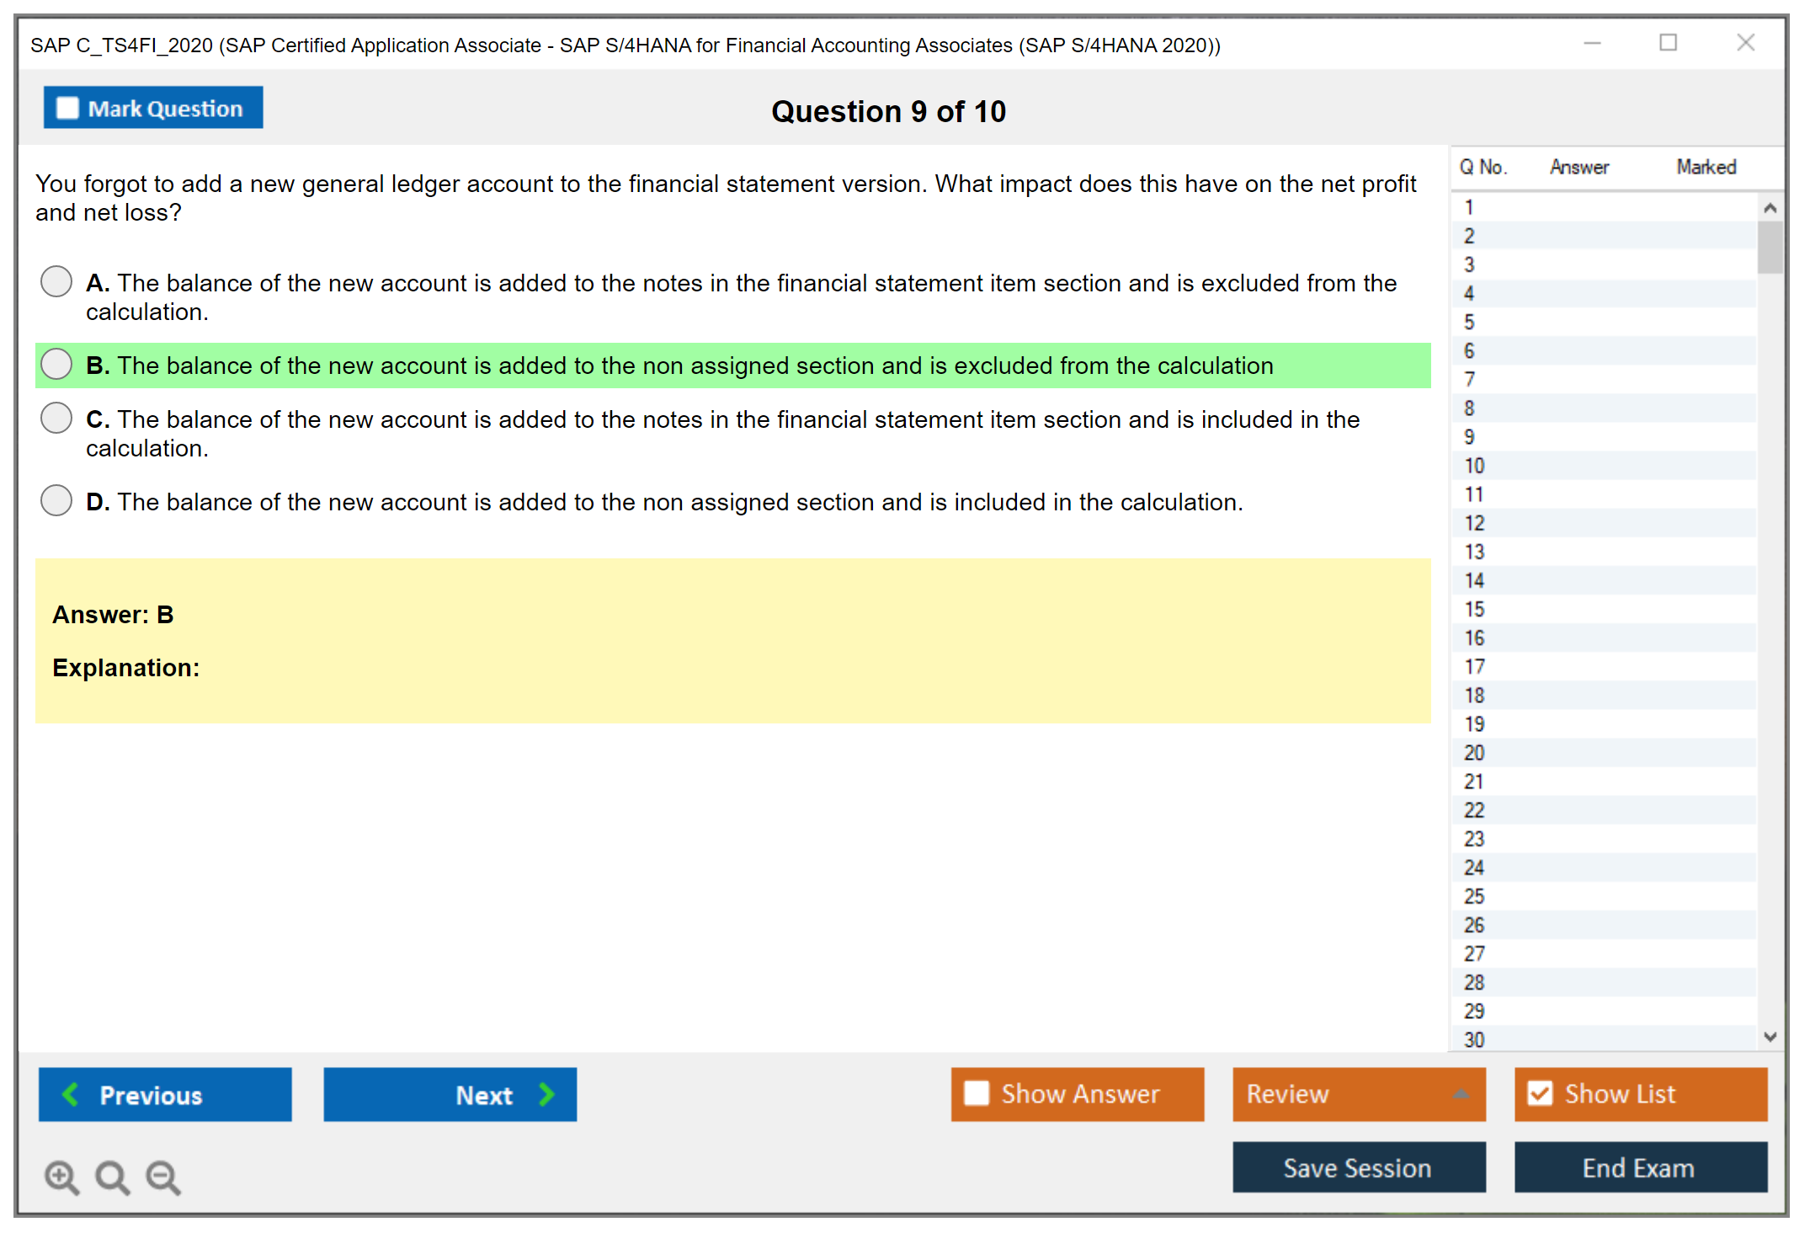Click the reset zoom magnifier icon

112,1177
